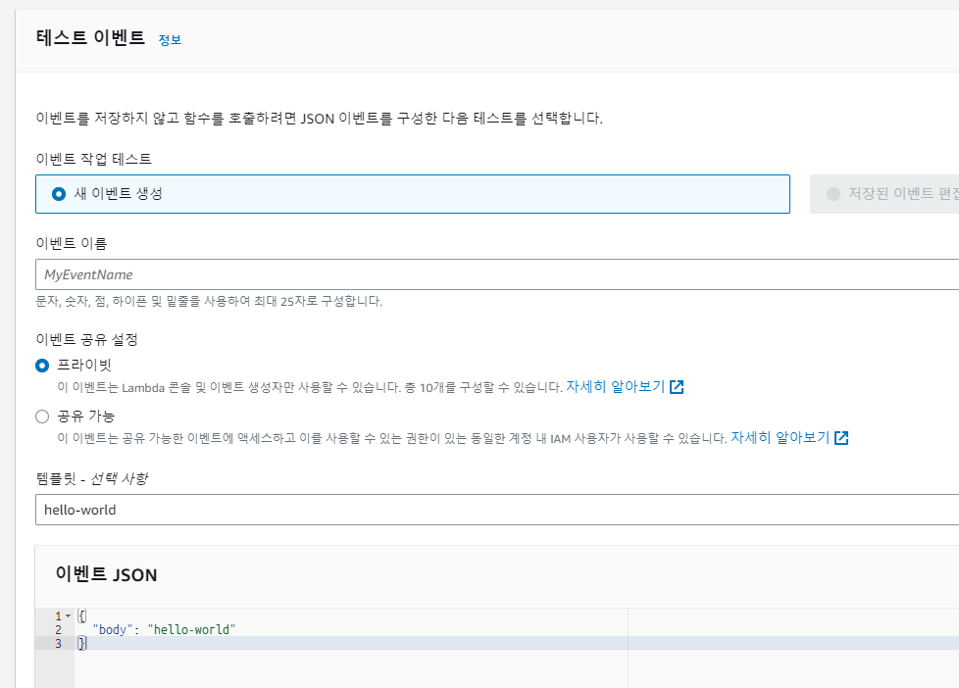Place cursor on JSON line 2 "body" key
Image resolution: width=959 pixels, height=688 pixels.
(x=113, y=629)
